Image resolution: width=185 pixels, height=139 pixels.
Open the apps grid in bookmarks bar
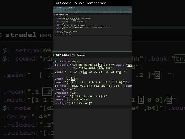click(55, 12)
